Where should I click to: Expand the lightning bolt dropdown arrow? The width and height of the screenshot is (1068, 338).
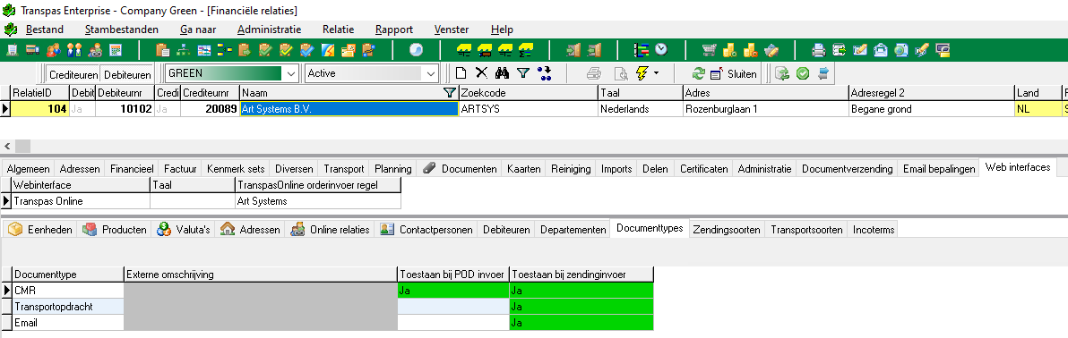[x=656, y=73]
